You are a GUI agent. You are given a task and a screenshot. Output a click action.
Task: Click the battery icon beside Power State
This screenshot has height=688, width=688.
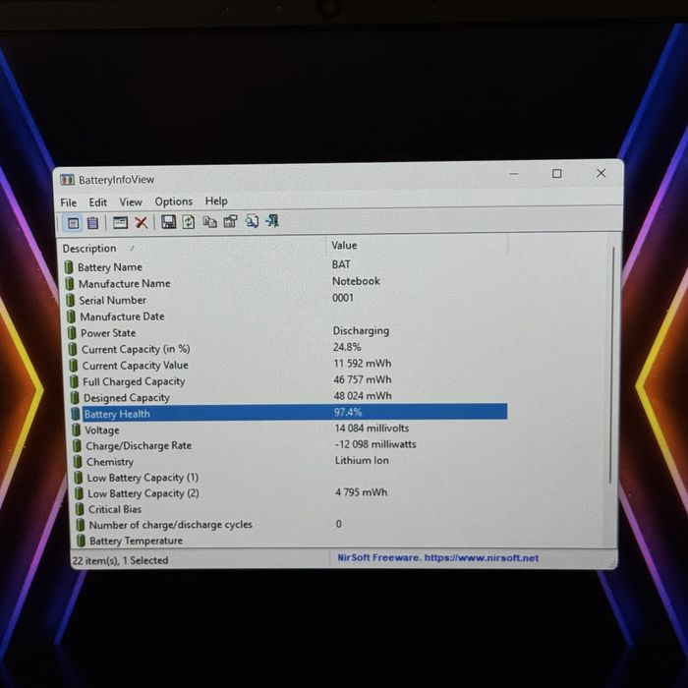[72, 332]
